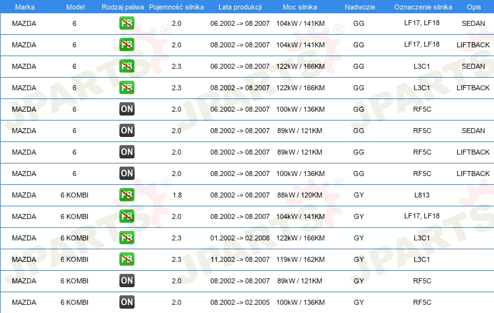The height and width of the screenshot is (313, 494).
Task: Click the ON diesel icon in the 121KM LIFTBACK row
Action: pyautogui.click(x=126, y=151)
